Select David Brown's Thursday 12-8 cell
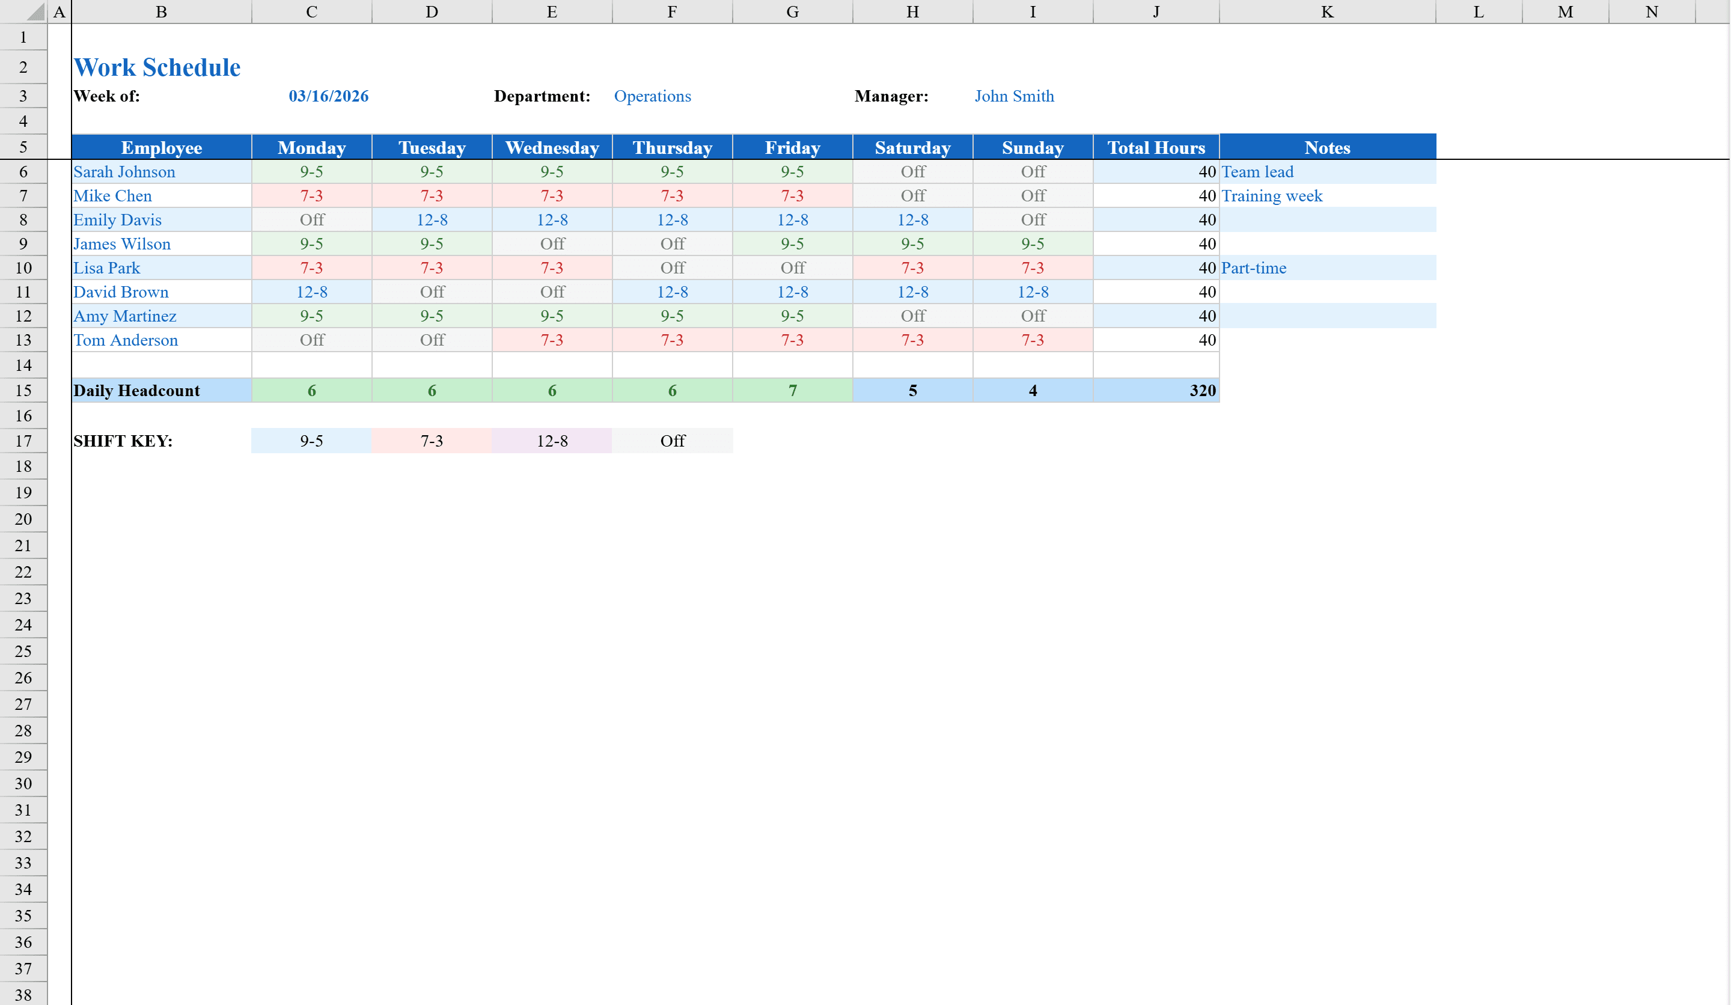The image size is (1731, 1005). 672,292
